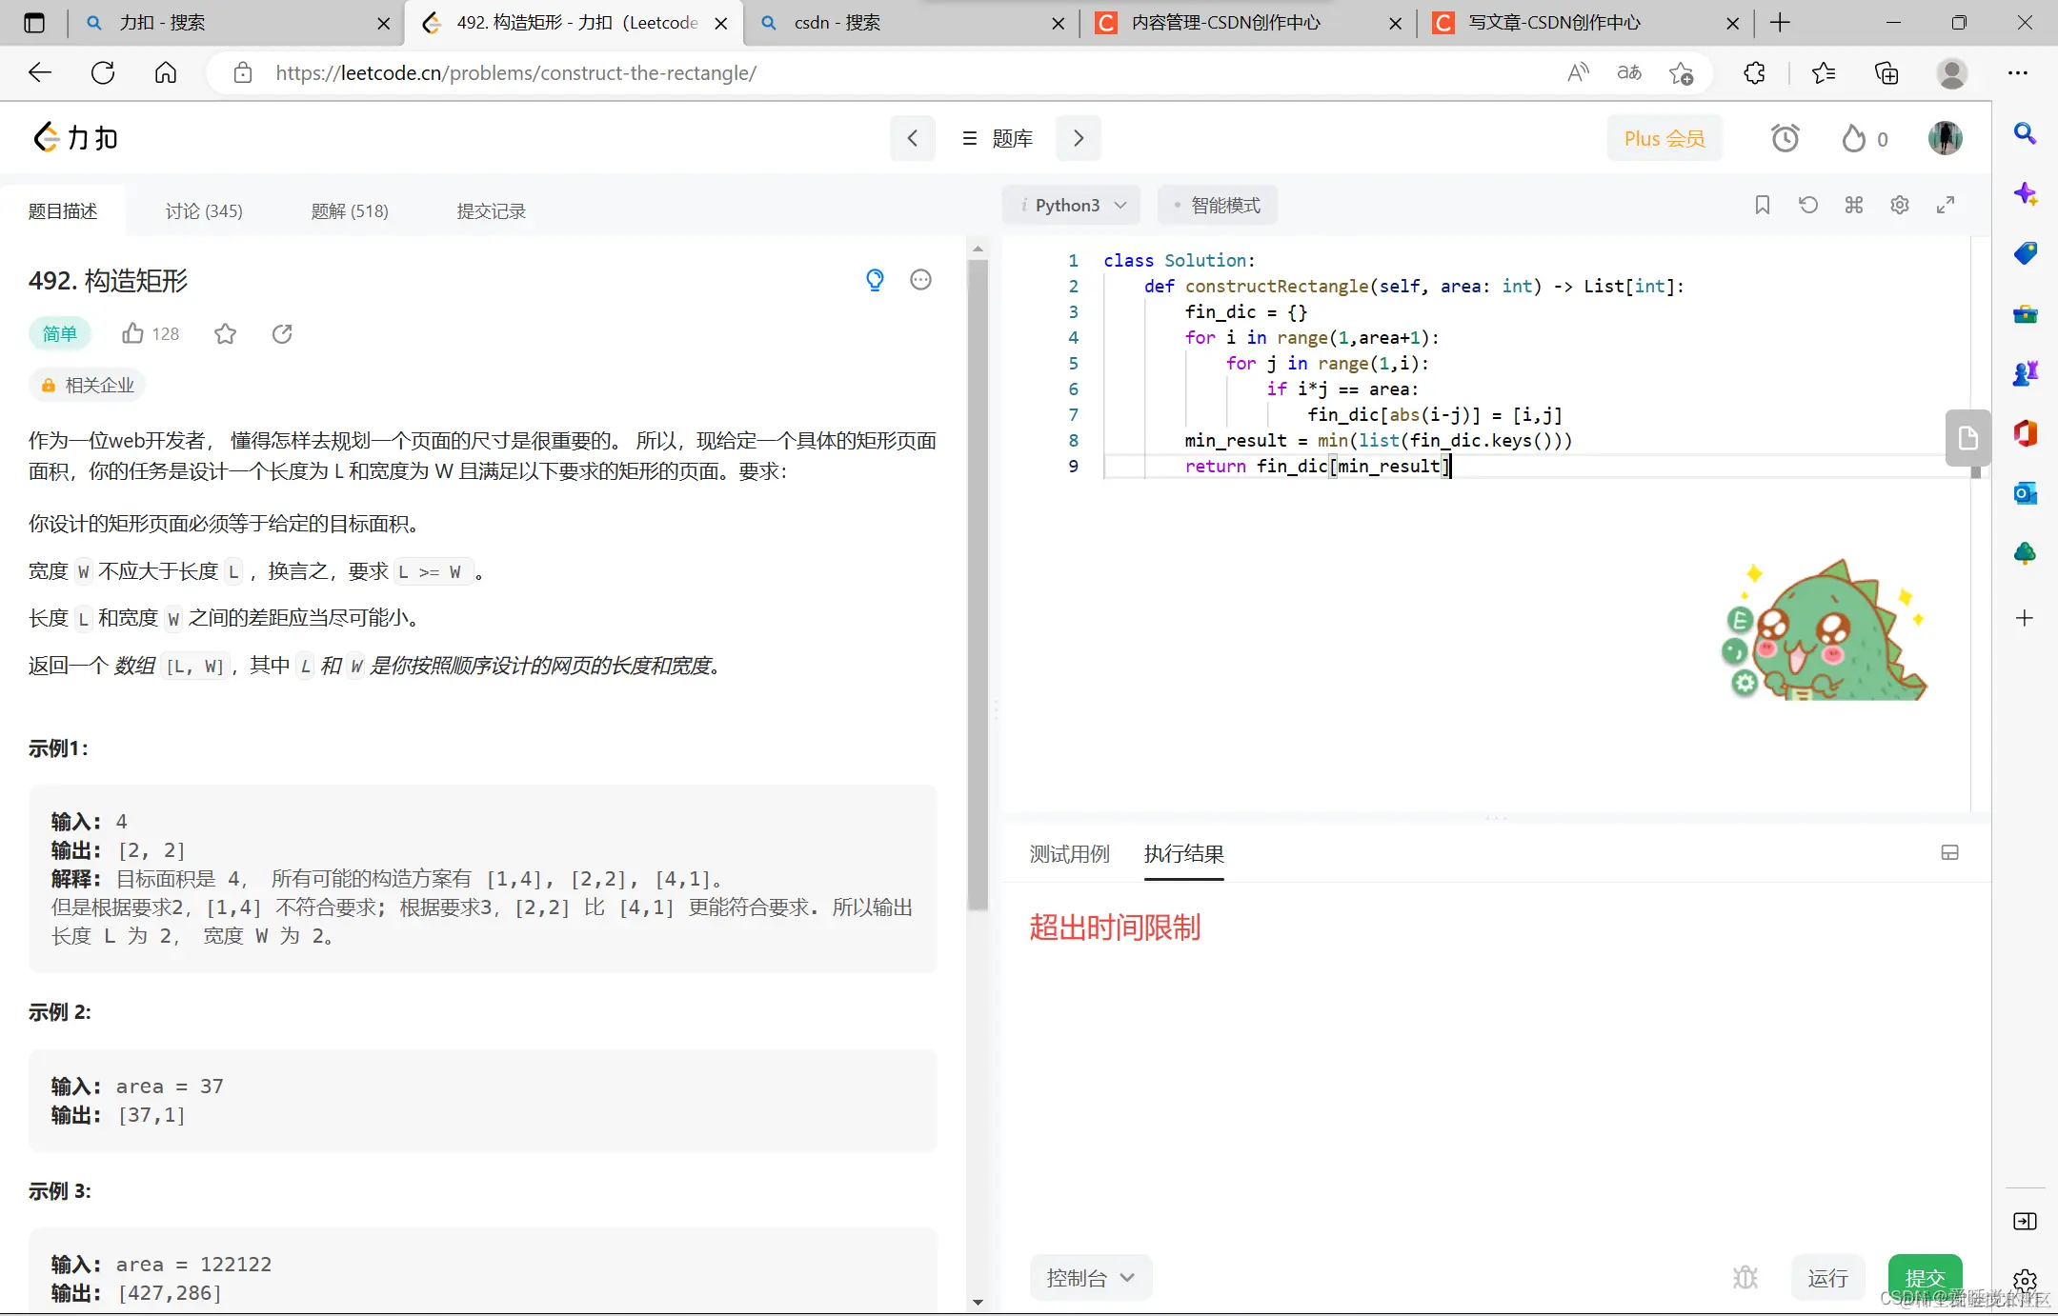Click the bookmark icon in editor toolbar
The height and width of the screenshot is (1316, 2058).
[1762, 205]
